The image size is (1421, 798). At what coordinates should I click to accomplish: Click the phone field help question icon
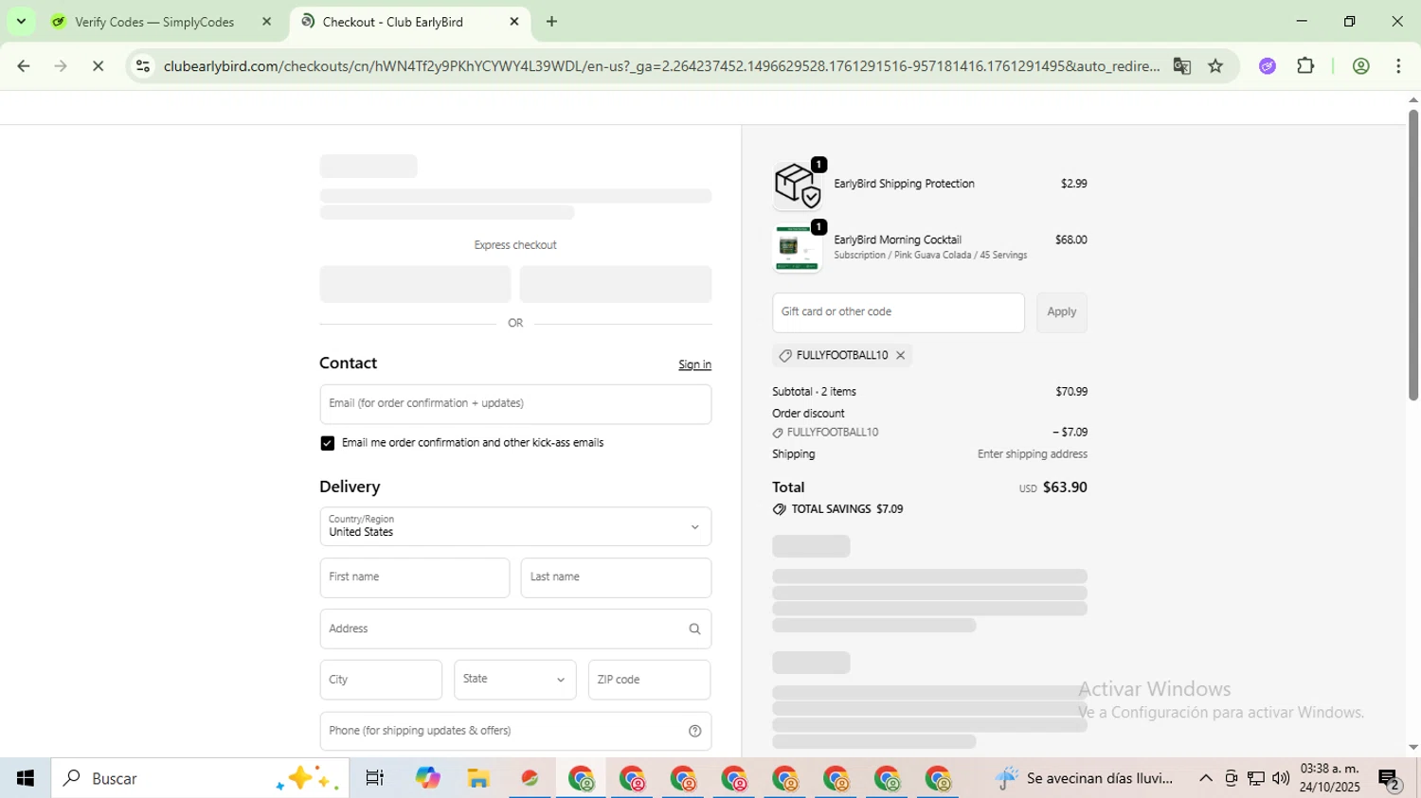click(694, 731)
